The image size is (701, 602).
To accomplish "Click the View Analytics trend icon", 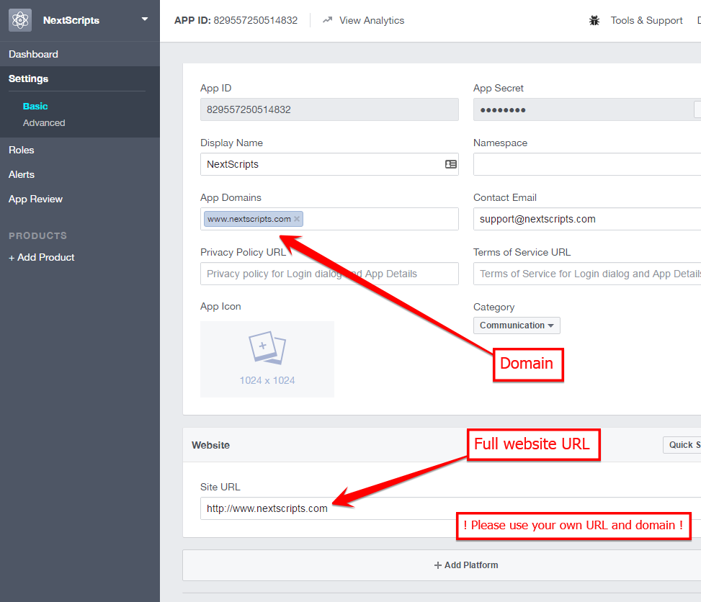I will pyautogui.click(x=328, y=20).
